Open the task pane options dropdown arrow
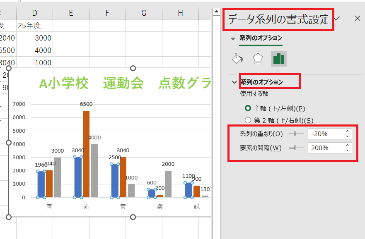 click(x=337, y=18)
